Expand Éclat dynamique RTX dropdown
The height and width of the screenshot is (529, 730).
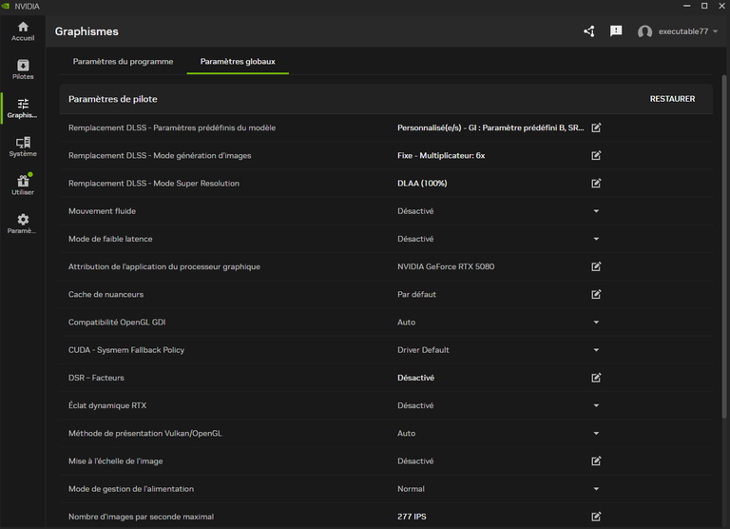[596, 405]
